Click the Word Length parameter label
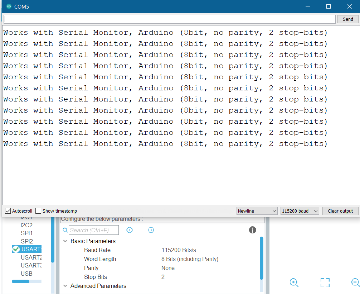The width and height of the screenshot is (360, 294). [100, 259]
